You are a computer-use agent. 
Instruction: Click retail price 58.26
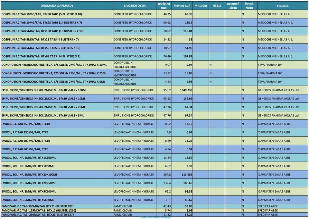(188, 215)
